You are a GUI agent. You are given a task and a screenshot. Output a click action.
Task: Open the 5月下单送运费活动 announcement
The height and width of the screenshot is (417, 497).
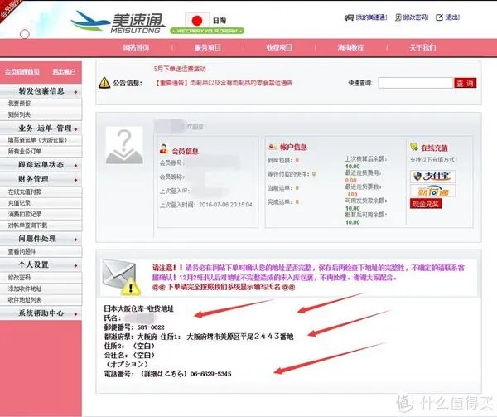click(180, 69)
